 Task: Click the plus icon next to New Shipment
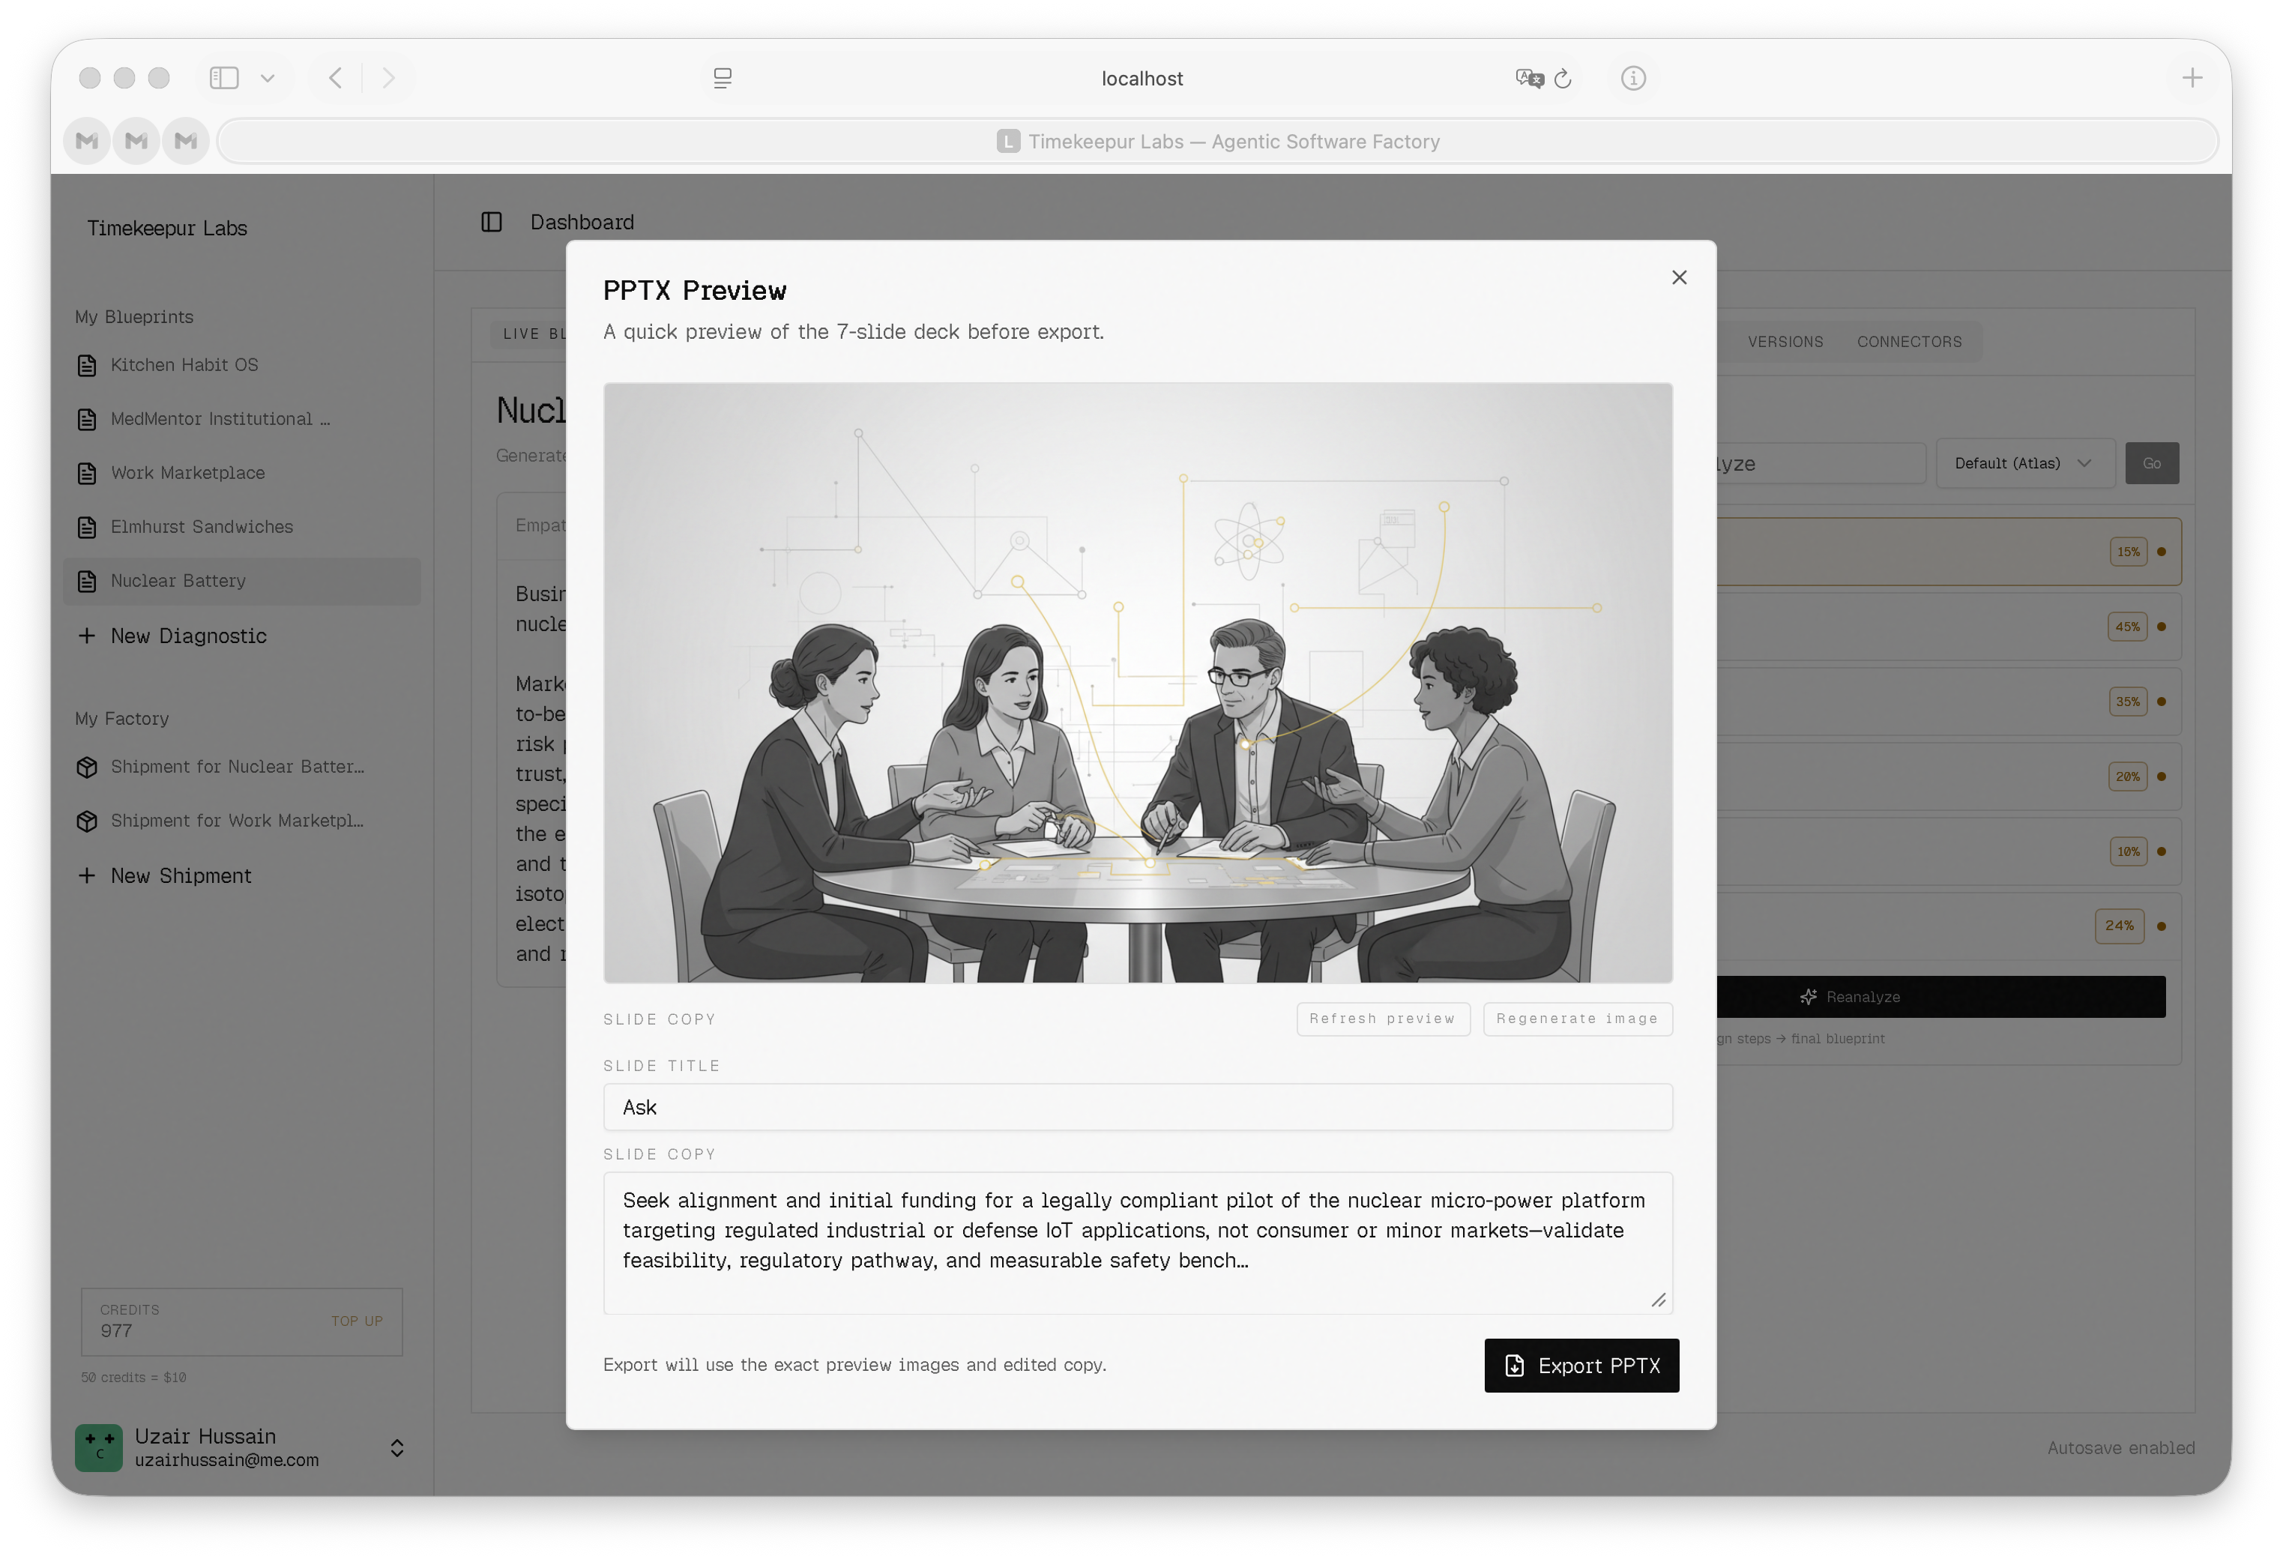pyautogui.click(x=86, y=875)
